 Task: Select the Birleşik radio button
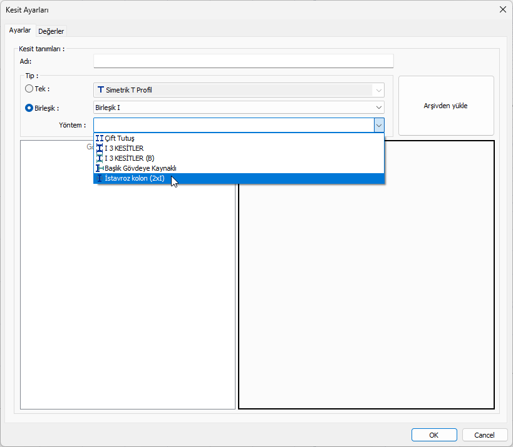29,108
